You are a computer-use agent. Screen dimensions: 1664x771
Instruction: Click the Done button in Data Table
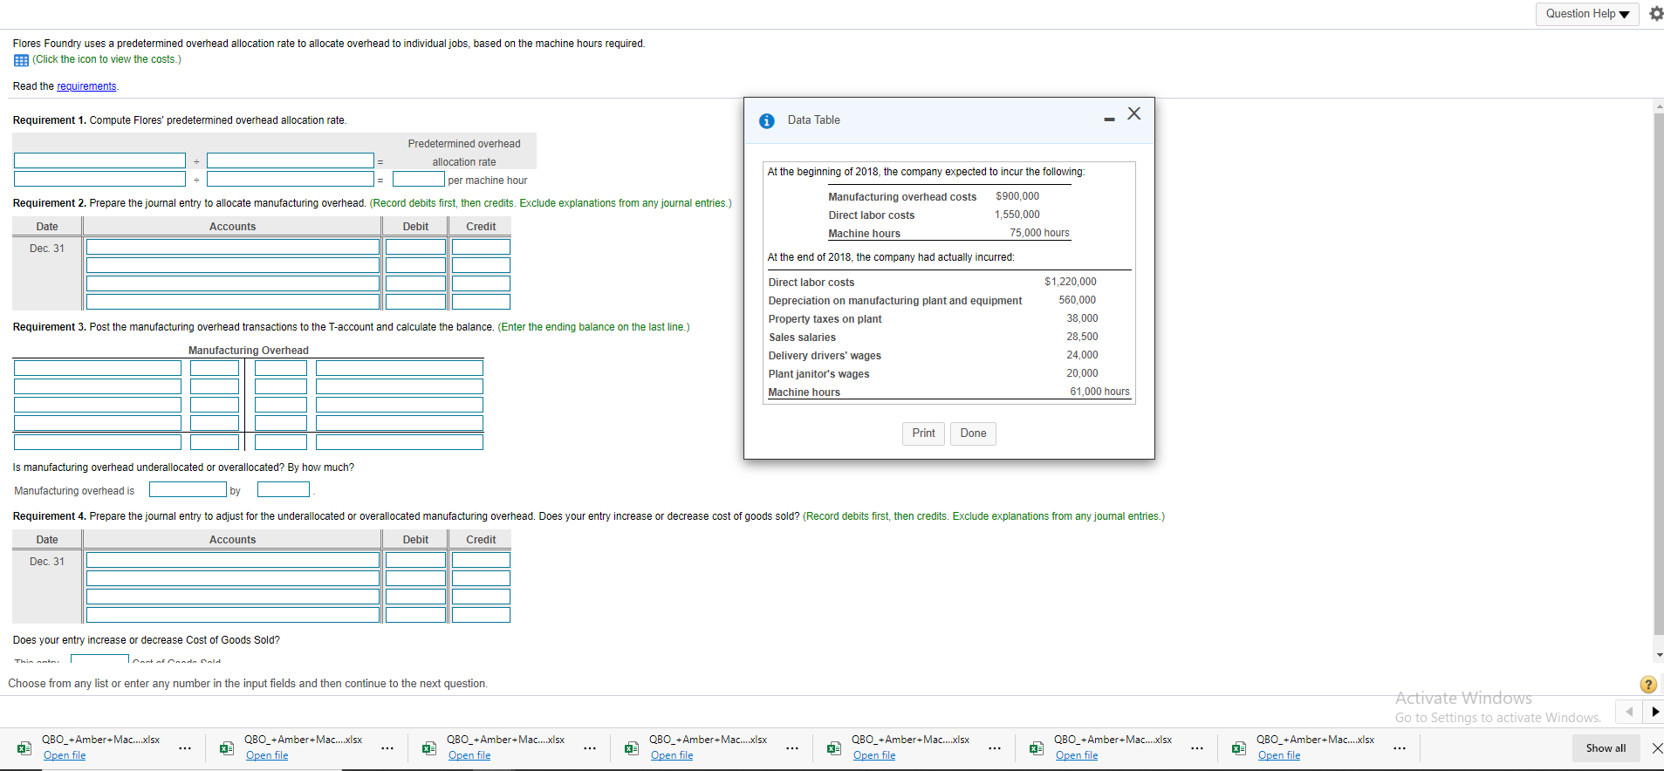[973, 433]
